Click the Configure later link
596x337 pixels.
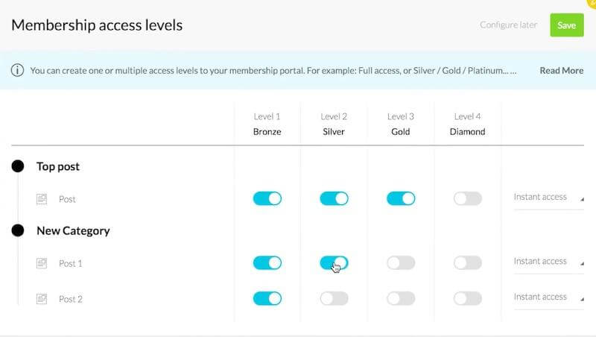[x=508, y=25]
